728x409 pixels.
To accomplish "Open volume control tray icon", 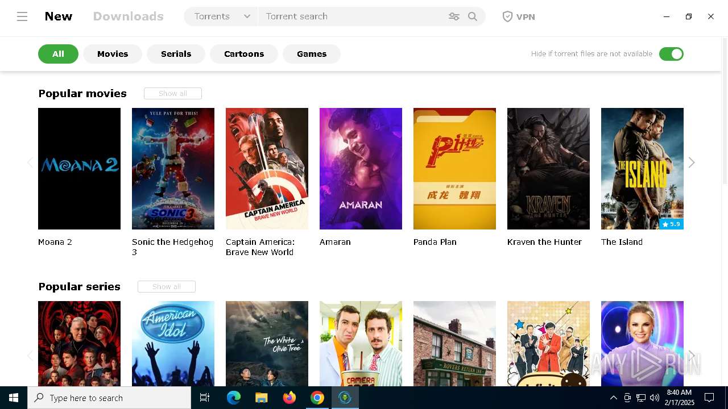I will pyautogui.click(x=655, y=398).
